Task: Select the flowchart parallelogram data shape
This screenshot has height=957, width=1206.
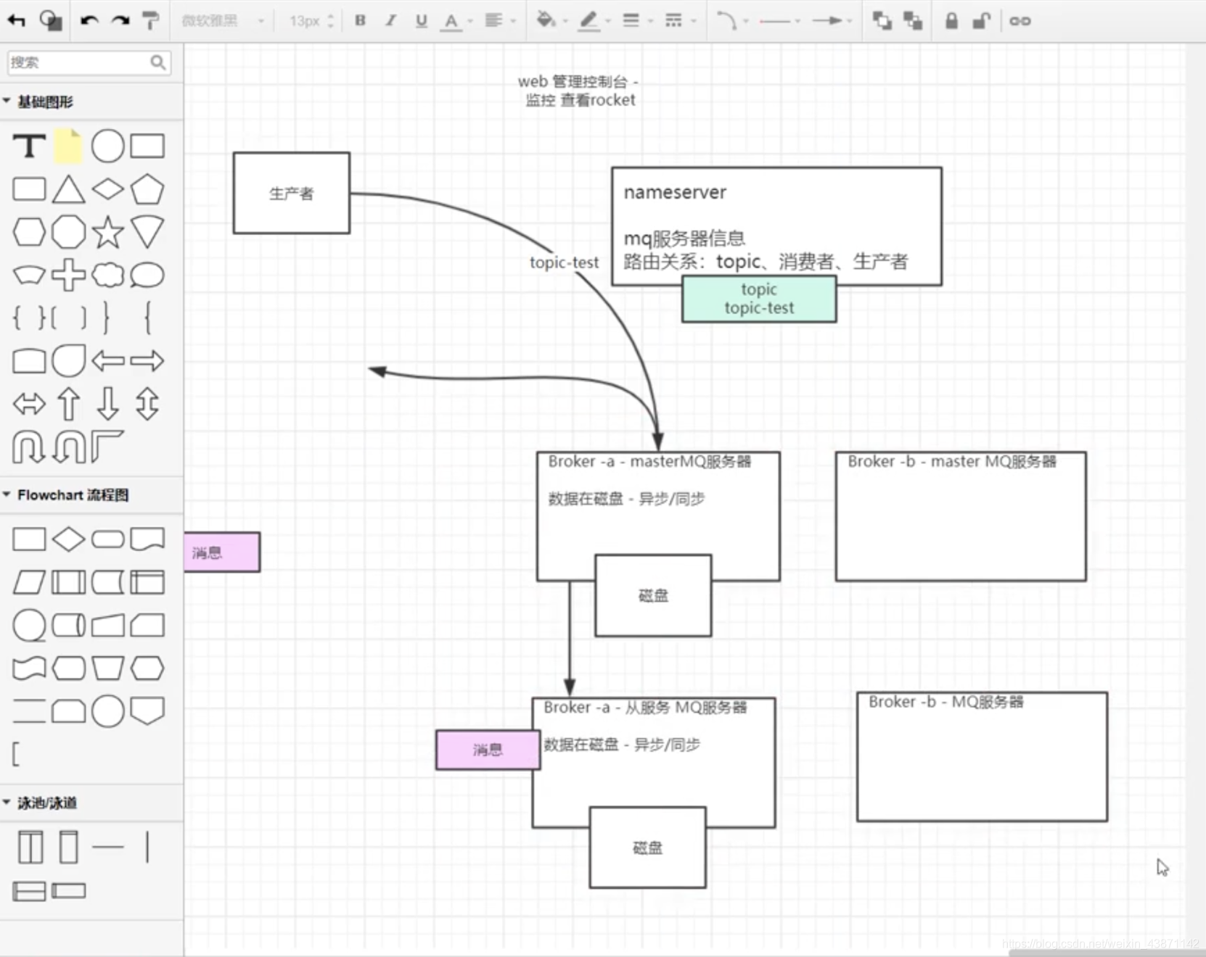Action: [x=29, y=581]
